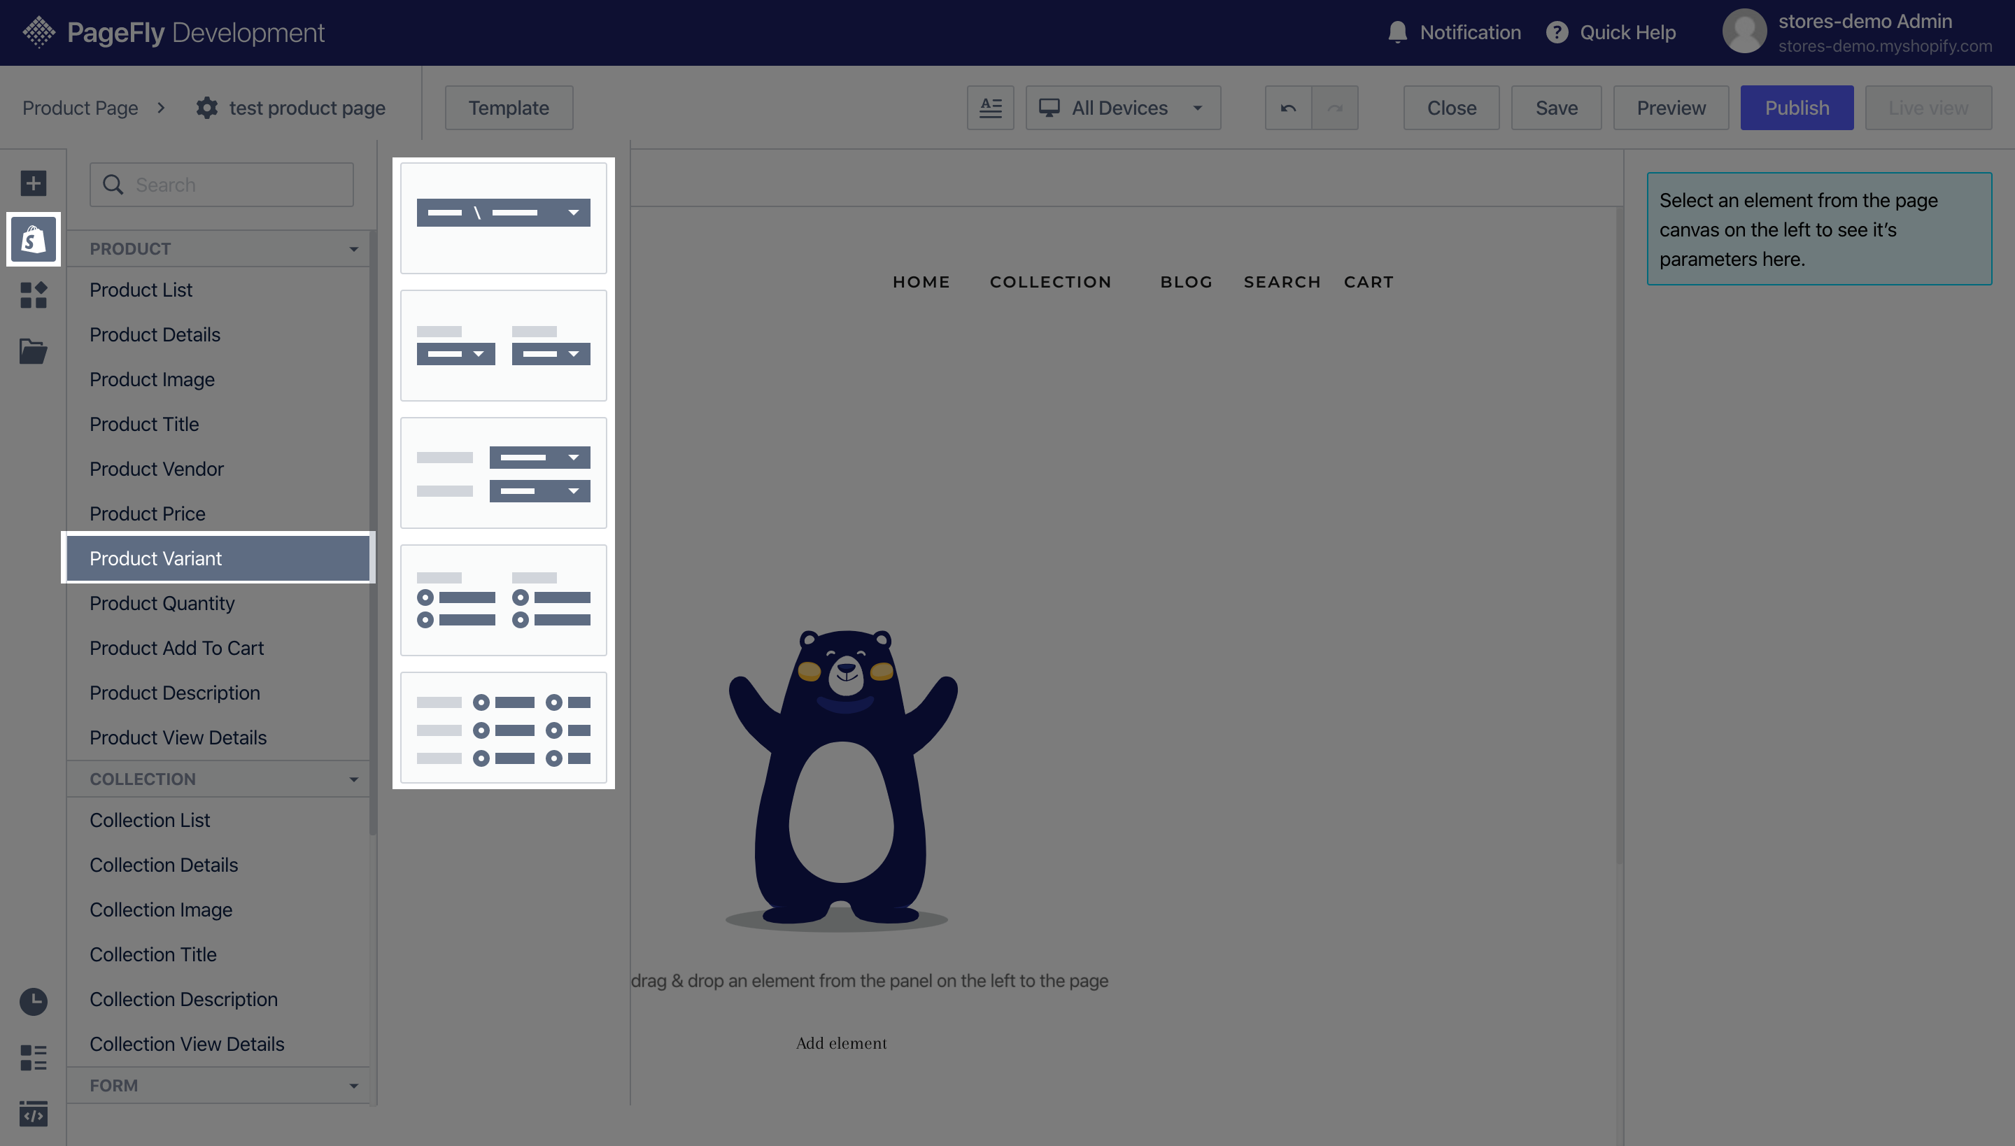Choose the two-column radio buttons variant layout
The width and height of the screenshot is (2015, 1146).
[504, 600]
